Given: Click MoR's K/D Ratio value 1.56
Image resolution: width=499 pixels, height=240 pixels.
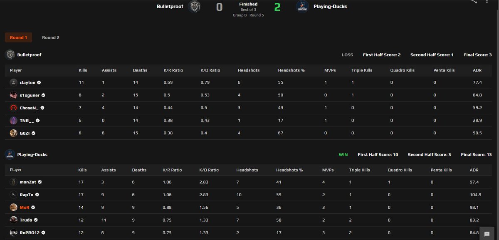Looking at the screenshot, I should [x=203, y=207].
